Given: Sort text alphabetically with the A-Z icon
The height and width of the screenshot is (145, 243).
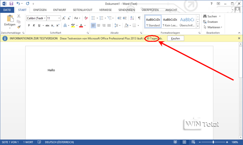Looking at the screenshot, I should coord(132,18).
